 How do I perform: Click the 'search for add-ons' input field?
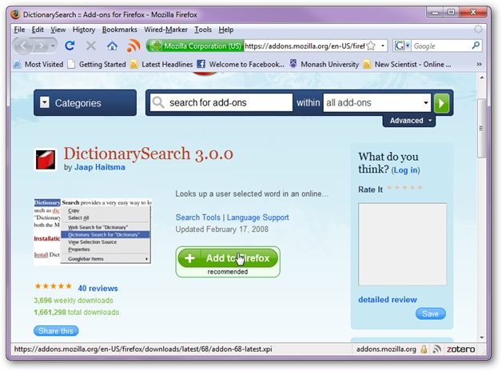point(221,102)
